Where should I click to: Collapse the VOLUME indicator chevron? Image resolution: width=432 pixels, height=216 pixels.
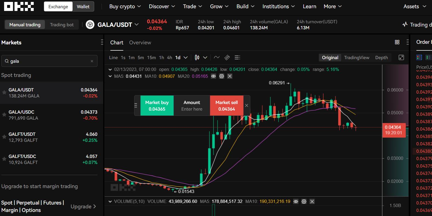coord(110,201)
